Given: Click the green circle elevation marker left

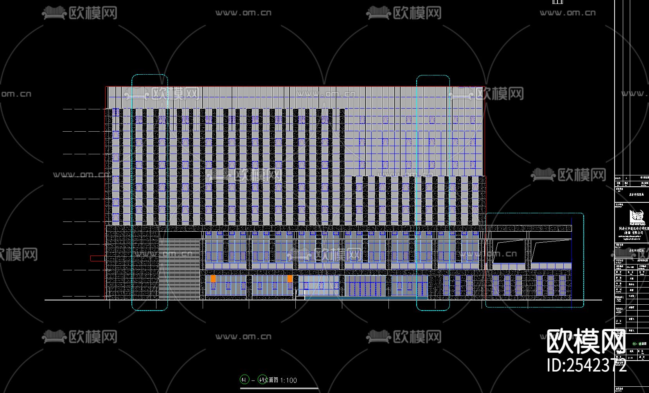Looking at the screenshot, I should [244, 379].
